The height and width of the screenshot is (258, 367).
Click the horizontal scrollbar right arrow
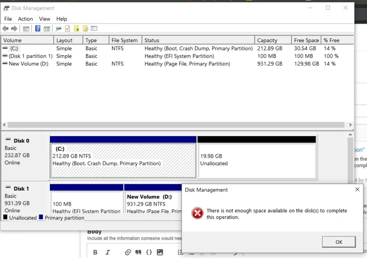coord(350,125)
